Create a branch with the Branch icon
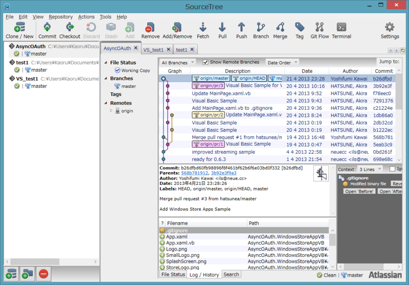 coord(261,31)
